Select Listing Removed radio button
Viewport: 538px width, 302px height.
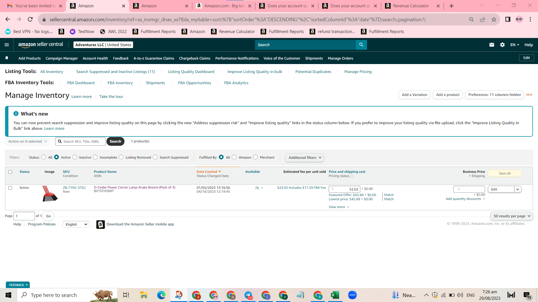121,157
